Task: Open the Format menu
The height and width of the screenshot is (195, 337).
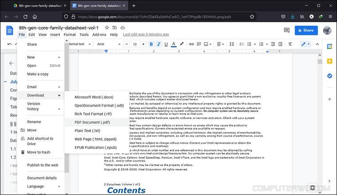Action: [70, 35]
